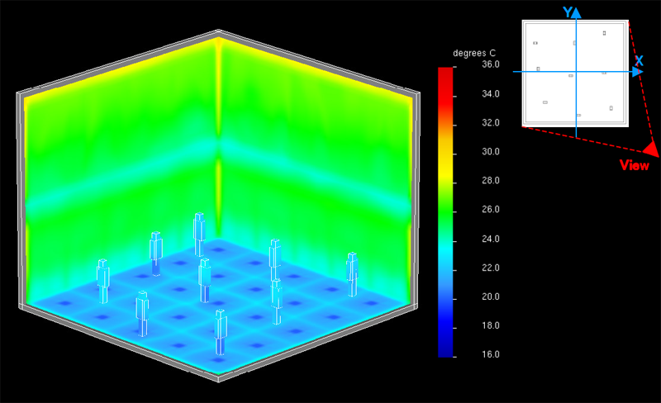The height and width of the screenshot is (403, 661).
Task: Select the human figure closest to the back corner
Action: point(199,235)
